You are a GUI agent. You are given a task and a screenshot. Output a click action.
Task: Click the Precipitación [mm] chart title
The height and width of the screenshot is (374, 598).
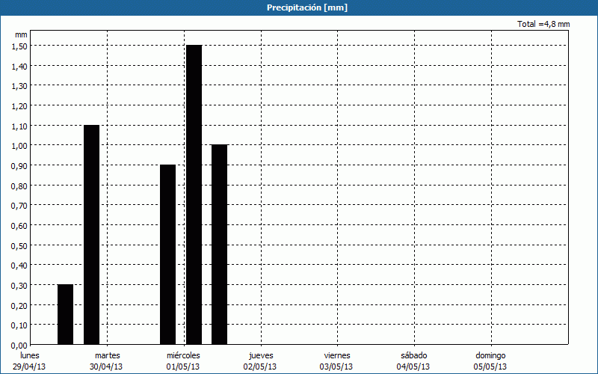pos(306,7)
